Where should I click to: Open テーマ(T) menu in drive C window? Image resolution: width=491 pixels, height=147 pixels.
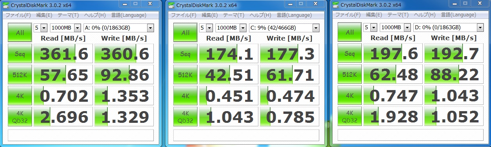(x=233, y=15)
